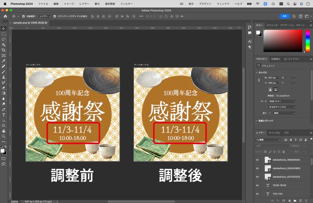
Task: Click the foreground color swatch in Color panel
Action: 258,33
